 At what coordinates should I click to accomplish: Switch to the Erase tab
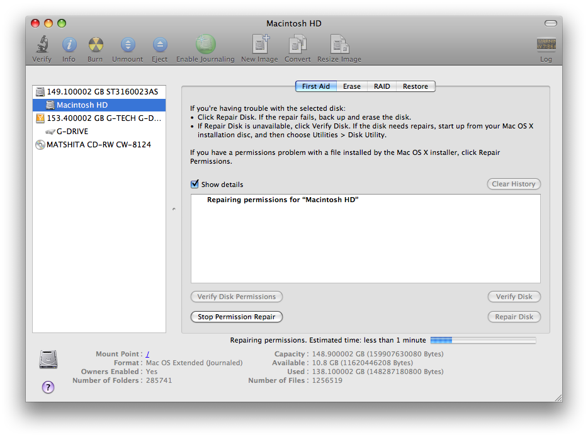pyautogui.click(x=352, y=86)
